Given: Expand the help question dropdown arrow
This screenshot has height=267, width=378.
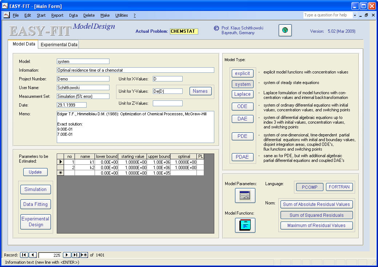Looking at the screenshot, I should pos(355,15).
